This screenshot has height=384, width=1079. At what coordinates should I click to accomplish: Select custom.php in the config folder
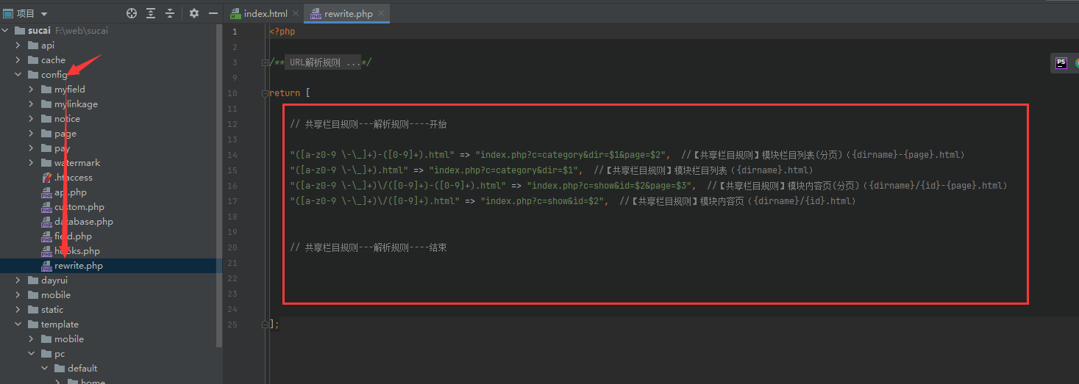(x=79, y=207)
